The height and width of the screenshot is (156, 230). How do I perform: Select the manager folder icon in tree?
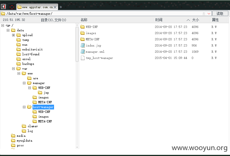tap(29, 83)
